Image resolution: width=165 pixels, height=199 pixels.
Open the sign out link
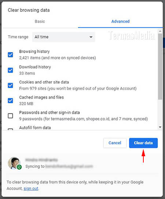[x=31, y=188]
